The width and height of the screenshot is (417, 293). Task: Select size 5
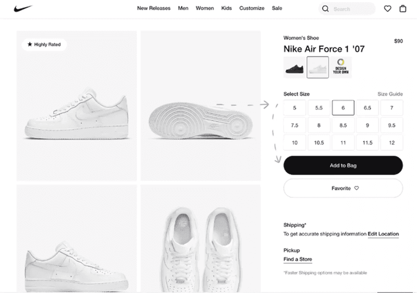[x=295, y=108]
